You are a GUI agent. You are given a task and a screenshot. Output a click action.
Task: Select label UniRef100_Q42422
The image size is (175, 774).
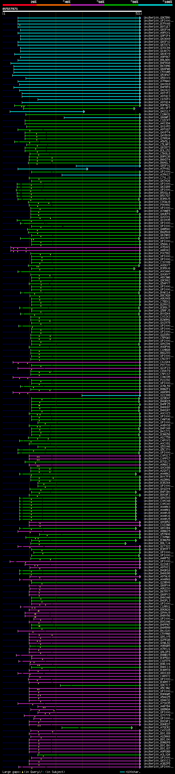coord(157,90)
